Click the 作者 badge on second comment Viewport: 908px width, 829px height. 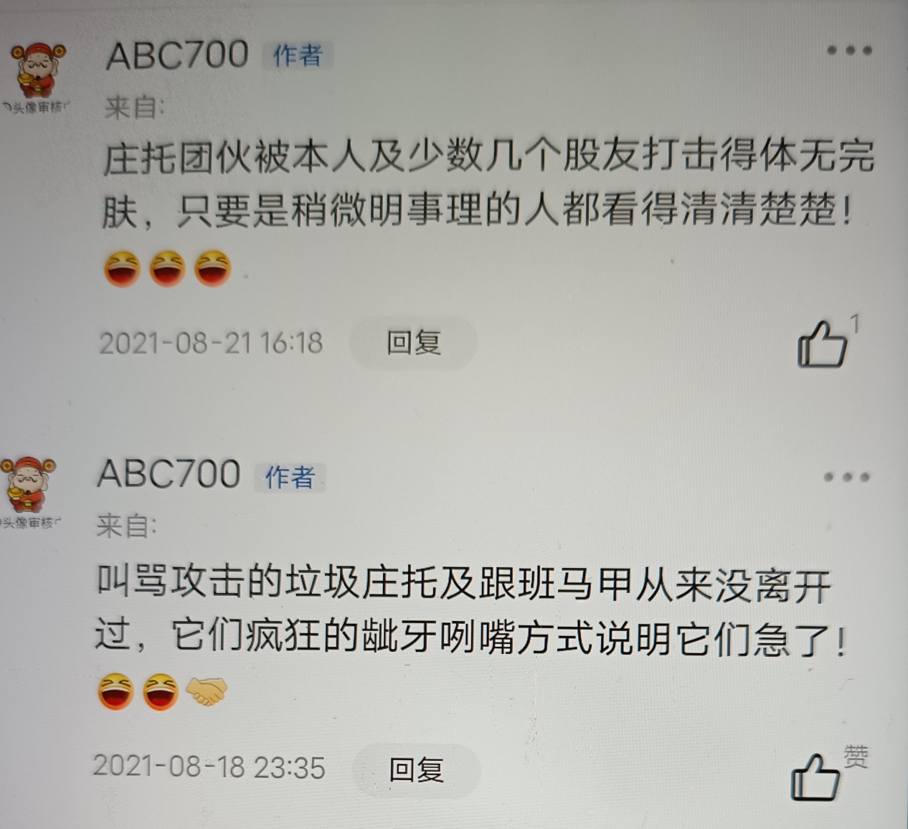(290, 477)
